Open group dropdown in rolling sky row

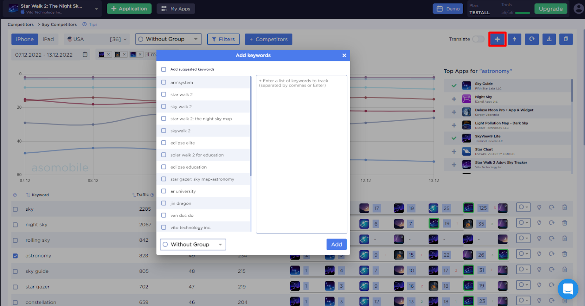[523, 238]
